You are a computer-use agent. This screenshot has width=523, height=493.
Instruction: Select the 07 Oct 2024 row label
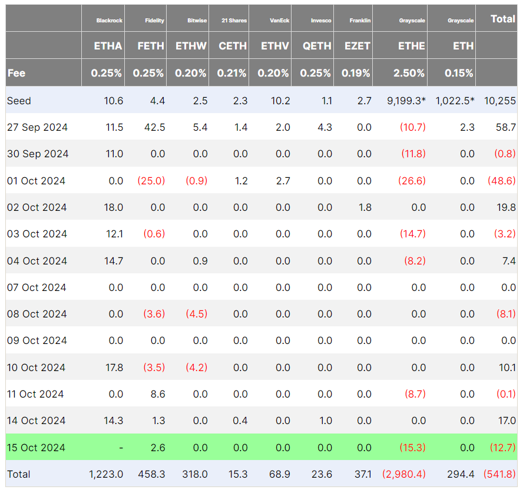point(37,287)
